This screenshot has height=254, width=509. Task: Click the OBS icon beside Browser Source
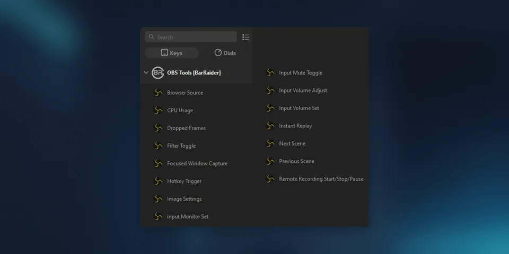158,93
